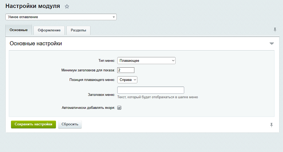Open the Разделы tab

pyautogui.click(x=78, y=30)
